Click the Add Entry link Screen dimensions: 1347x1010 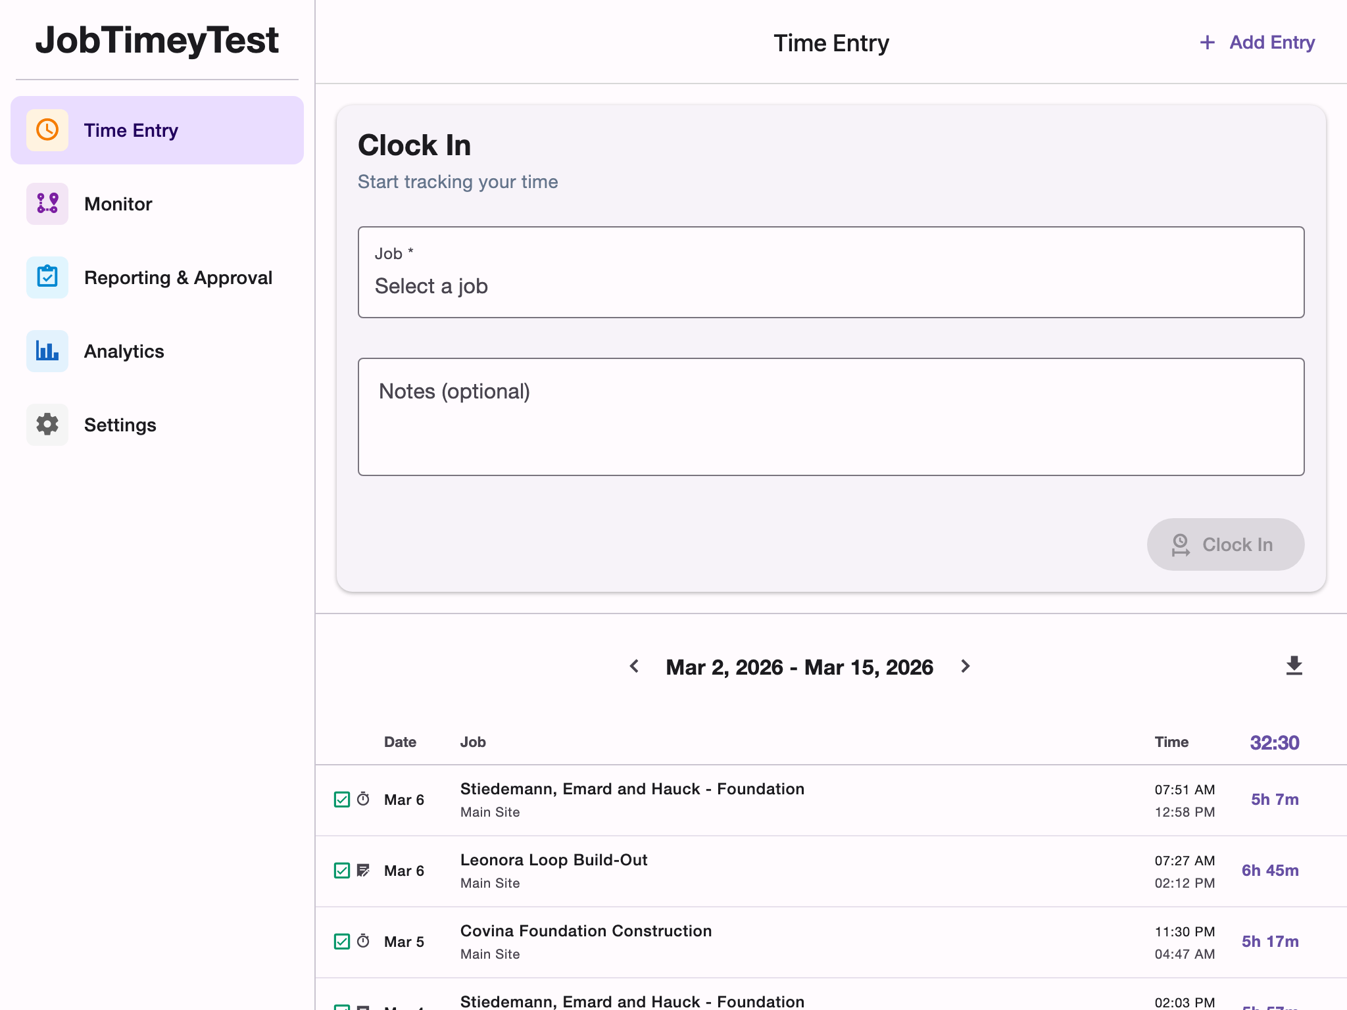1271,42
